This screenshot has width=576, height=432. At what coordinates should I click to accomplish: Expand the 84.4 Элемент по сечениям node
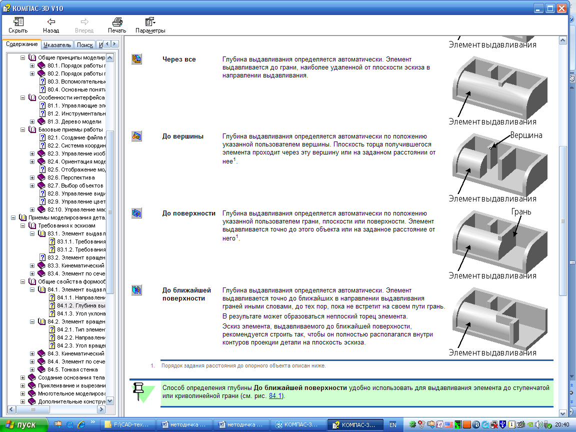32,361
